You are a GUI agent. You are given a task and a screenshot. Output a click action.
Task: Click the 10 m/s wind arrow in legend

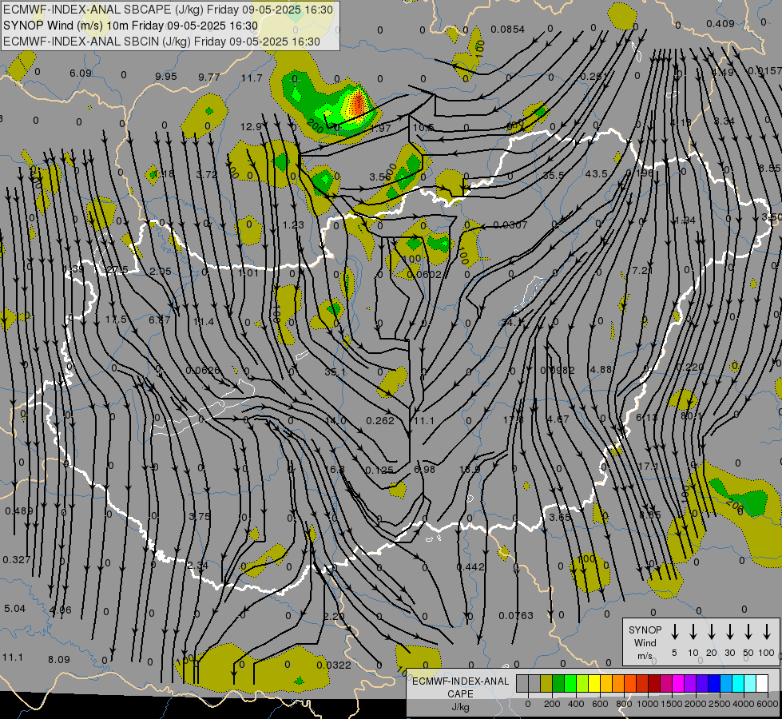point(693,632)
